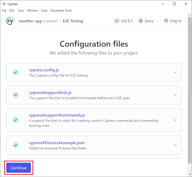Open the Docs link text
Image resolution: width=192 pixels, height=177 pixels.
click(x=149, y=21)
